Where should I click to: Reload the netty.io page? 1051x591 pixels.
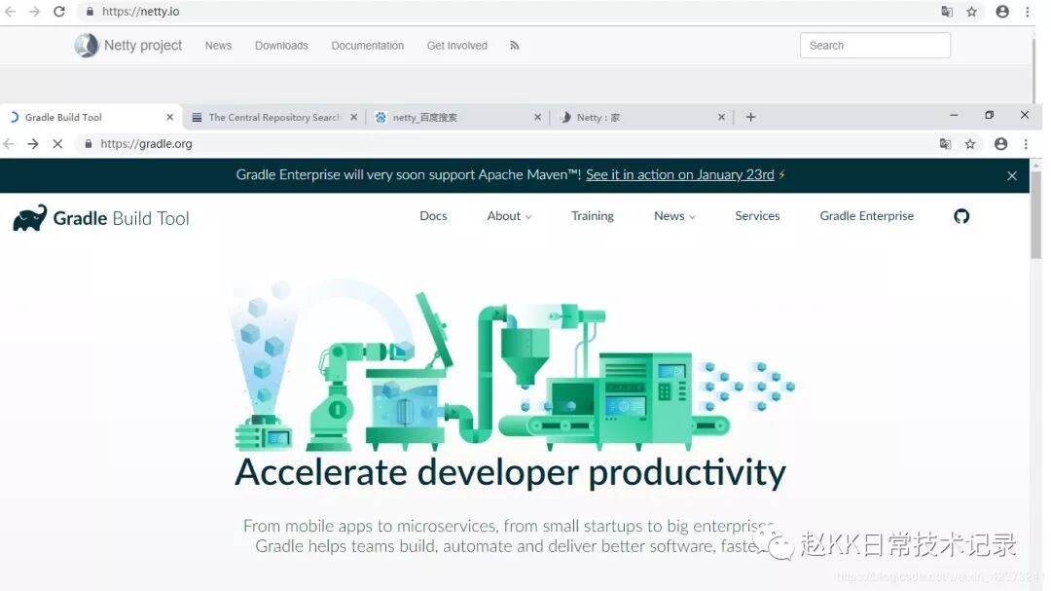(59, 12)
